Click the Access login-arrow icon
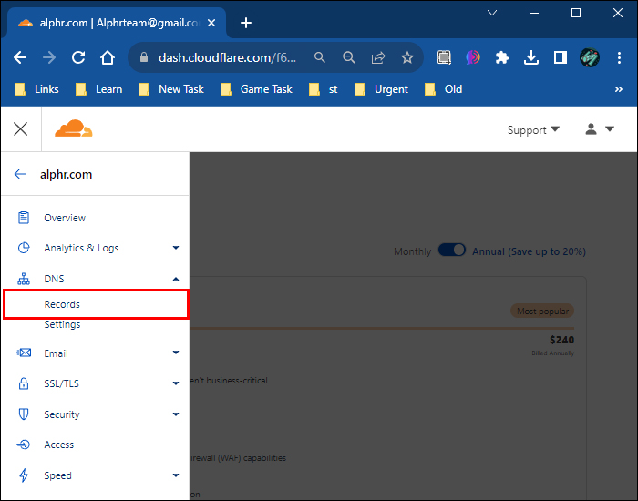This screenshot has height=501, width=638. click(x=23, y=445)
